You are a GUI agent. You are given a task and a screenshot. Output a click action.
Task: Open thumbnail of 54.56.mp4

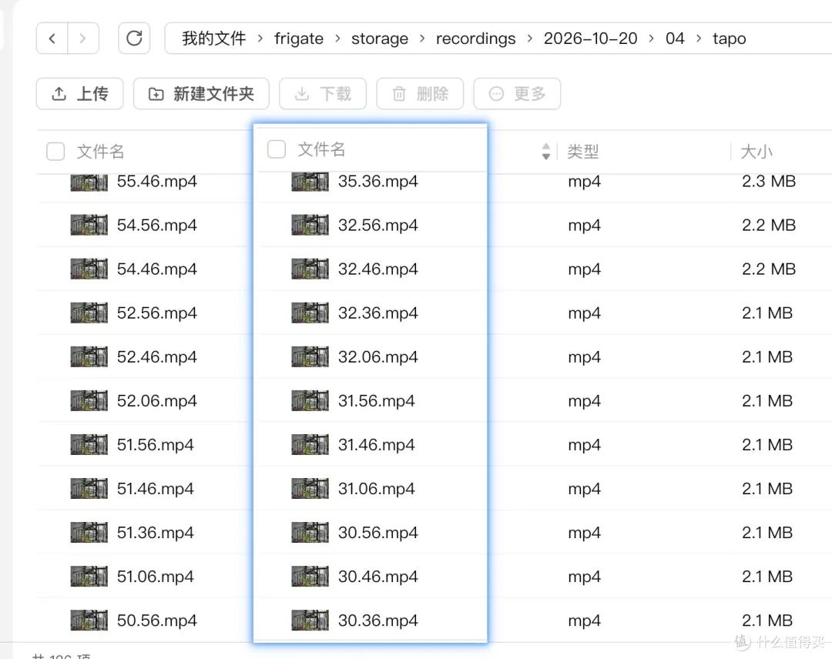coord(89,225)
